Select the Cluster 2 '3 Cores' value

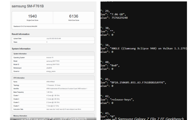click(53, 99)
